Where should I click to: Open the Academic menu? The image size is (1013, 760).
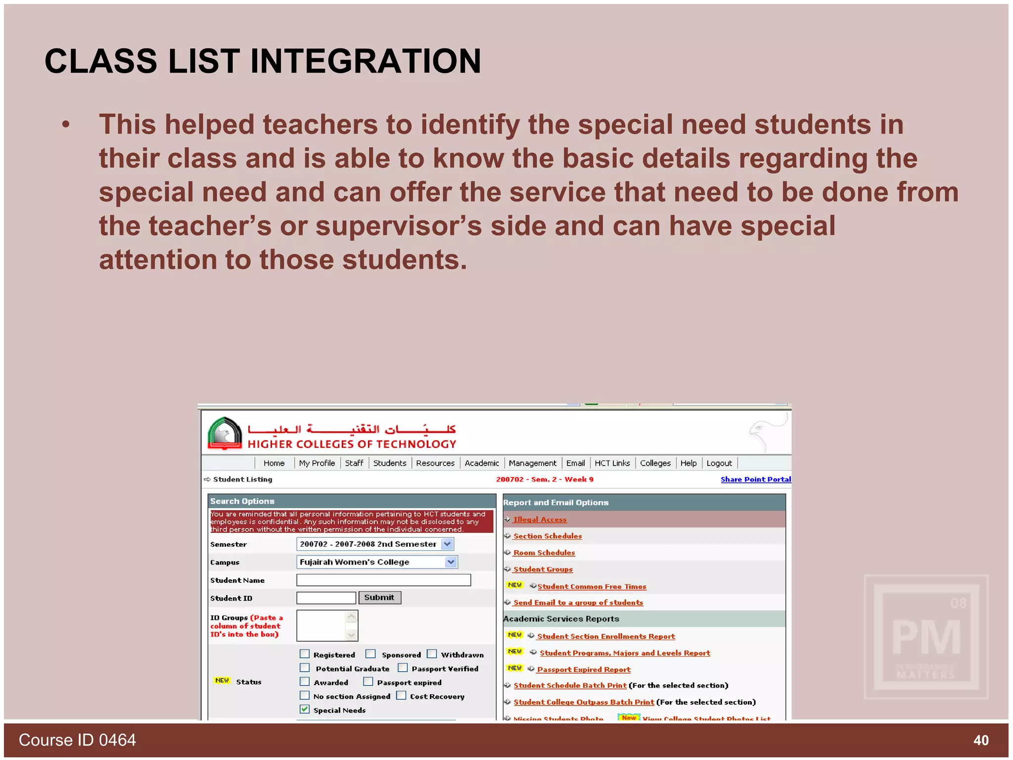coord(482,463)
